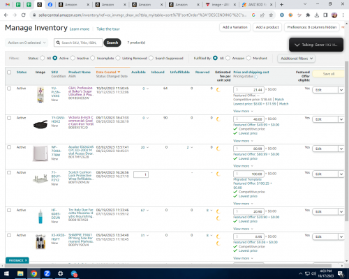Reload the Seller Central page
349x279 pixels.
coord(23,15)
